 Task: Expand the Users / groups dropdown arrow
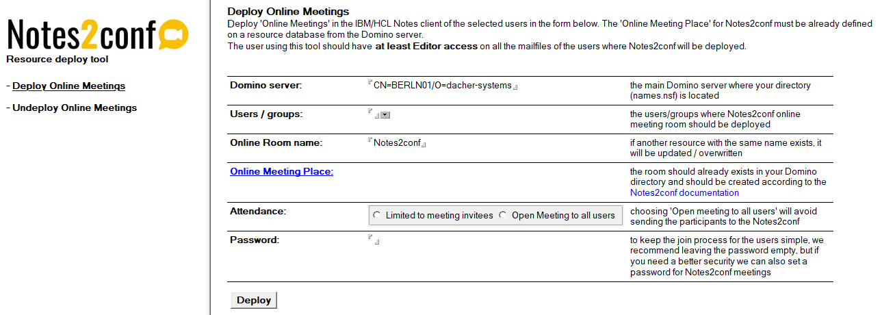[x=385, y=114]
